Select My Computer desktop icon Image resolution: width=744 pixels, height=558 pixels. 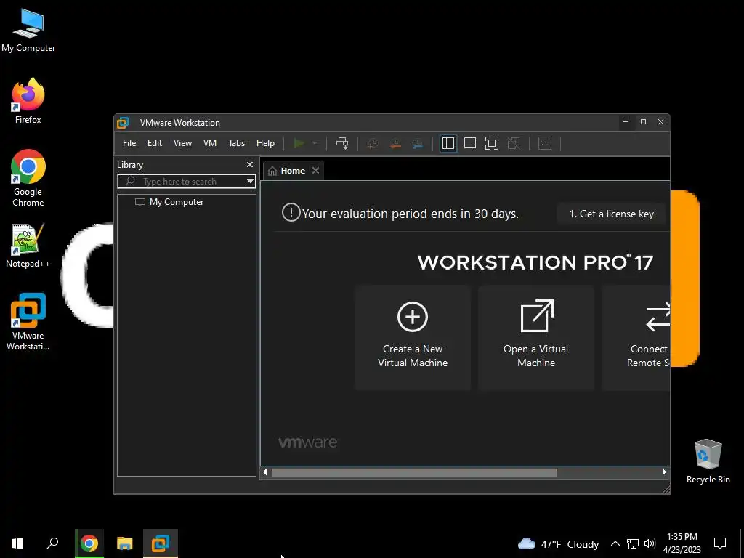(x=28, y=30)
